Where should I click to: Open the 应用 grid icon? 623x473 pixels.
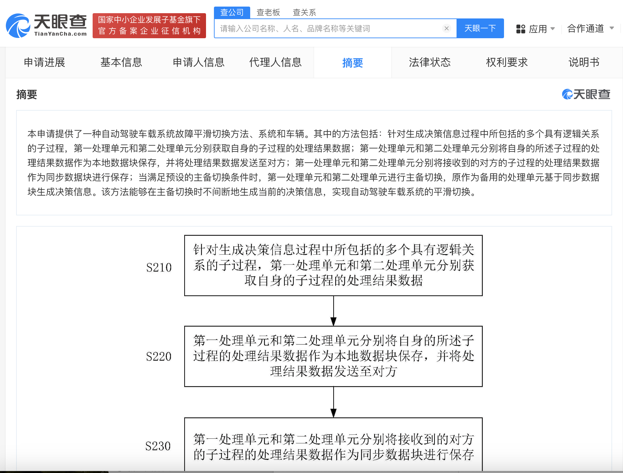coord(520,29)
